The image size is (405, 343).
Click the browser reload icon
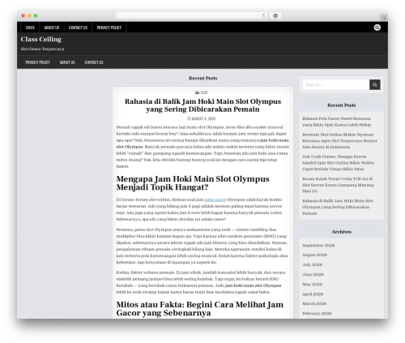(263, 15)
